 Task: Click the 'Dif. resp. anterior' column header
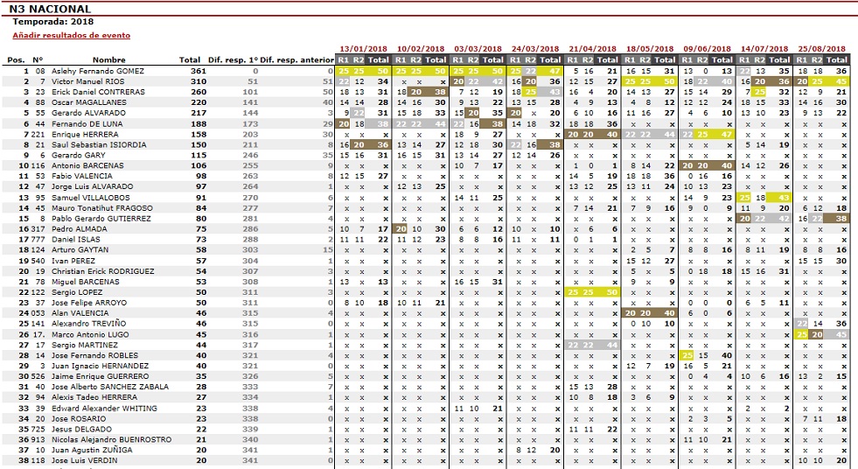pos(297,60)
